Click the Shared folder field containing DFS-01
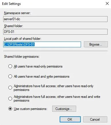 tap(55, 32)
